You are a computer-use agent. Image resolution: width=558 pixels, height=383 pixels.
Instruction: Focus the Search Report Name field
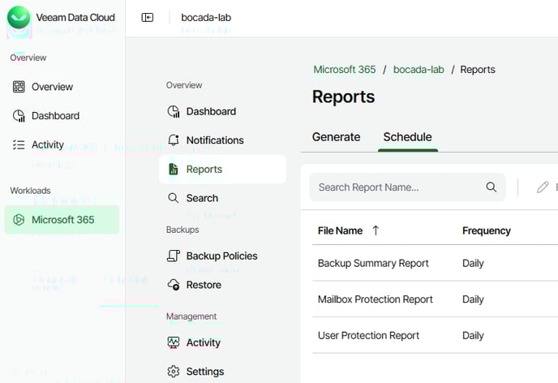coord(397,187)
